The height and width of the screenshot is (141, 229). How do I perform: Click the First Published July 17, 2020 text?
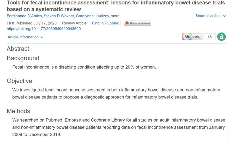tap(32, 23)
